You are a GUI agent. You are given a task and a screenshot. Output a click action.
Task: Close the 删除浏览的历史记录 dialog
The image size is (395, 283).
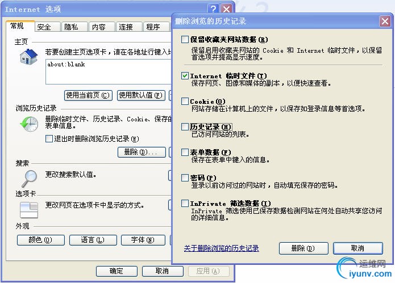click(x=385, y=22)
